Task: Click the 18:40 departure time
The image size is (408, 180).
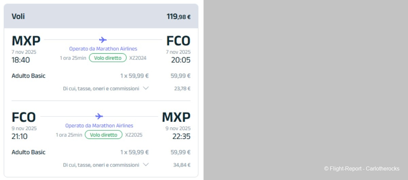Action: tap(21, 60)
